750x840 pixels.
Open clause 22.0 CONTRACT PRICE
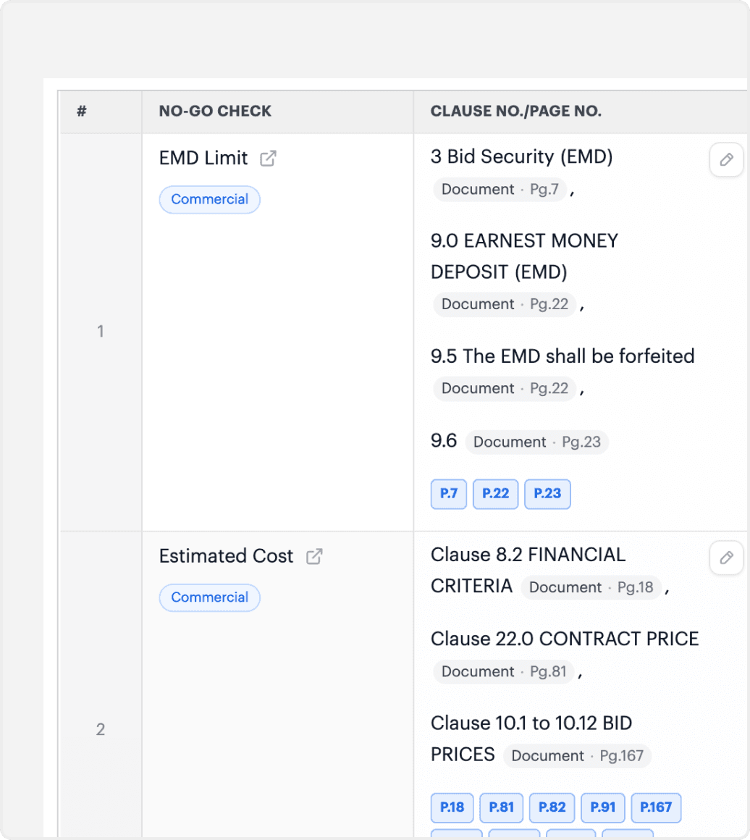tap(565, 639)
